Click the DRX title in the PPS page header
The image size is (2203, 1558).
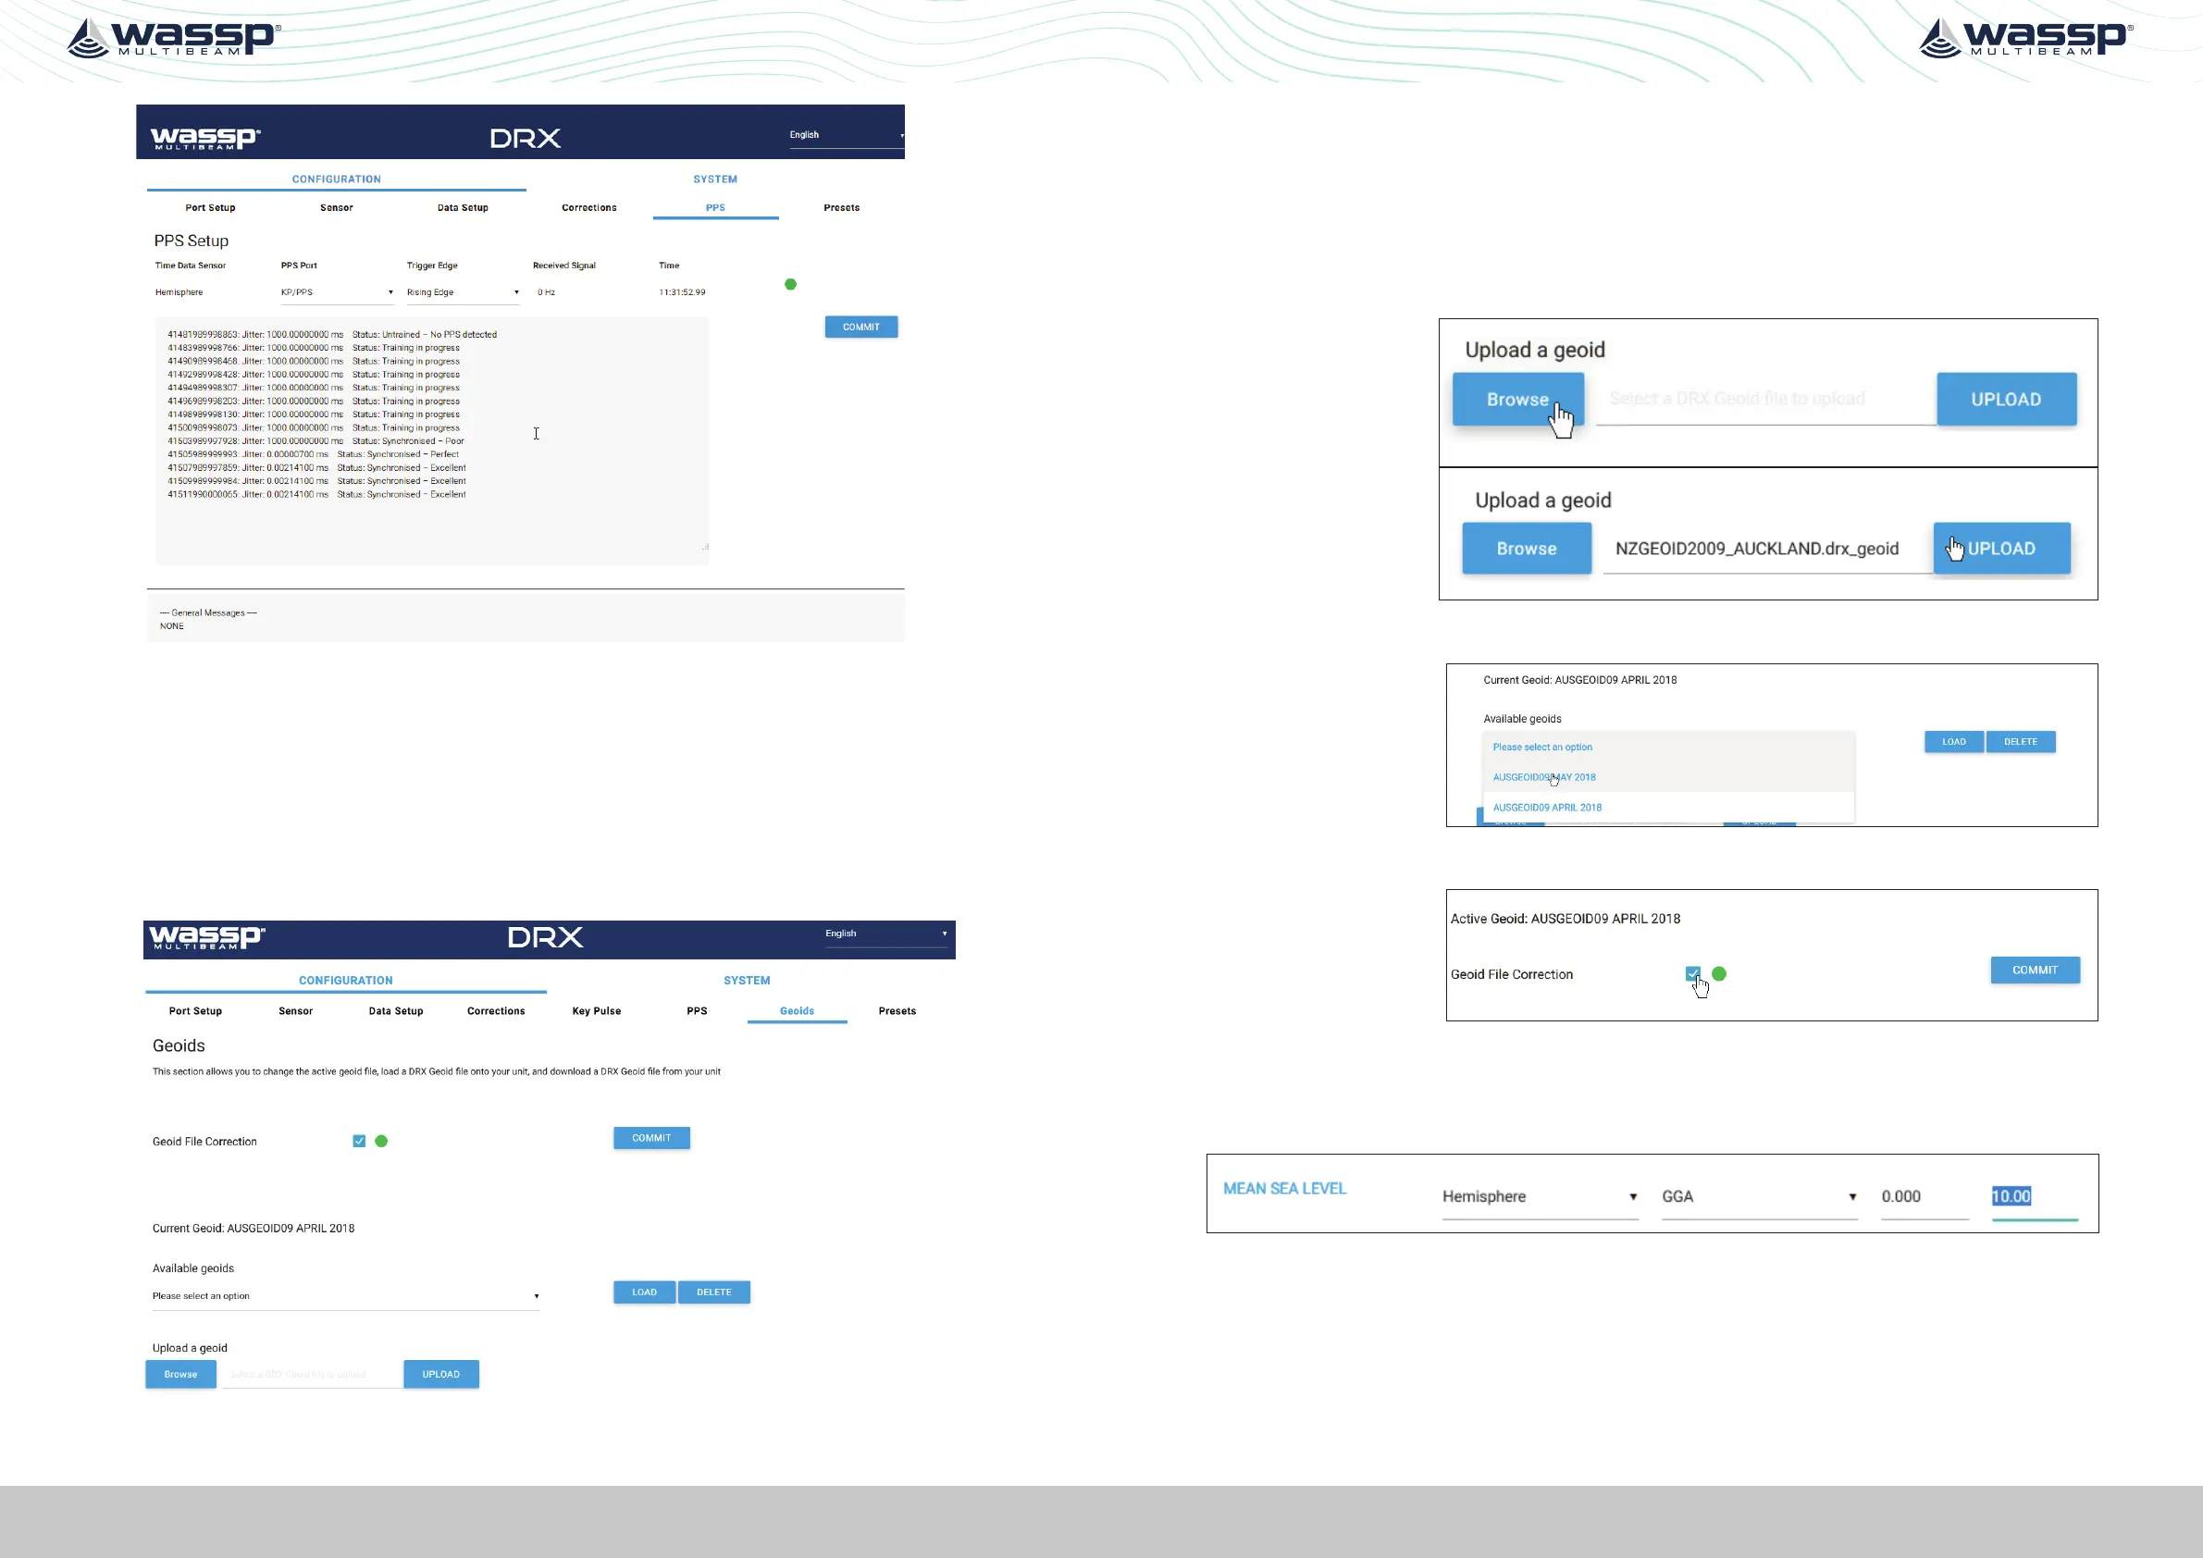(x=525, y=138)
